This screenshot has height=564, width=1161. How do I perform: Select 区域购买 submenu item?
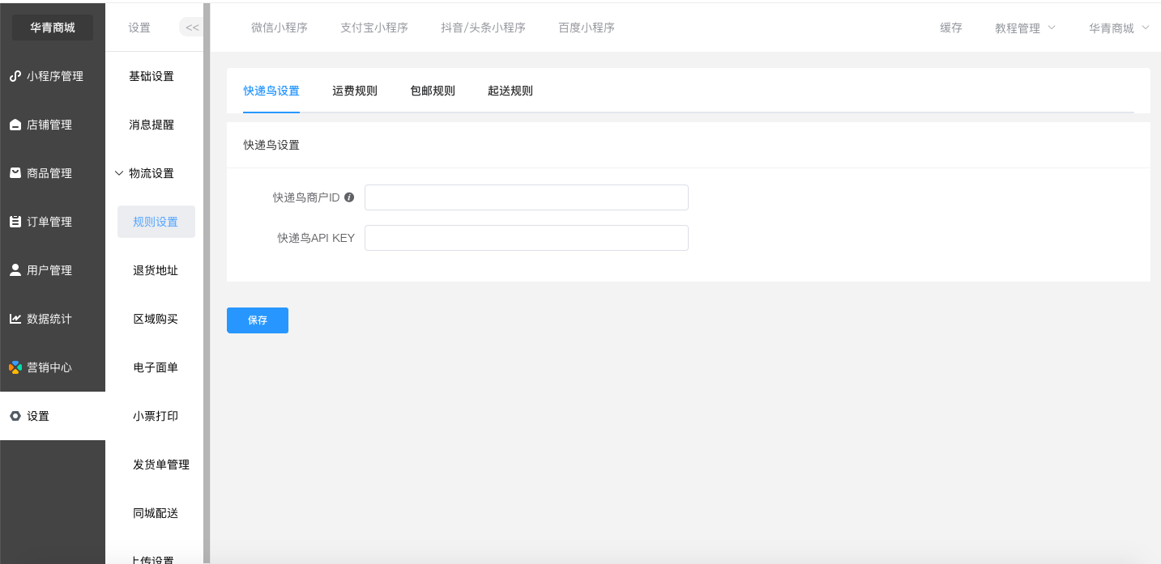(156, 319)
